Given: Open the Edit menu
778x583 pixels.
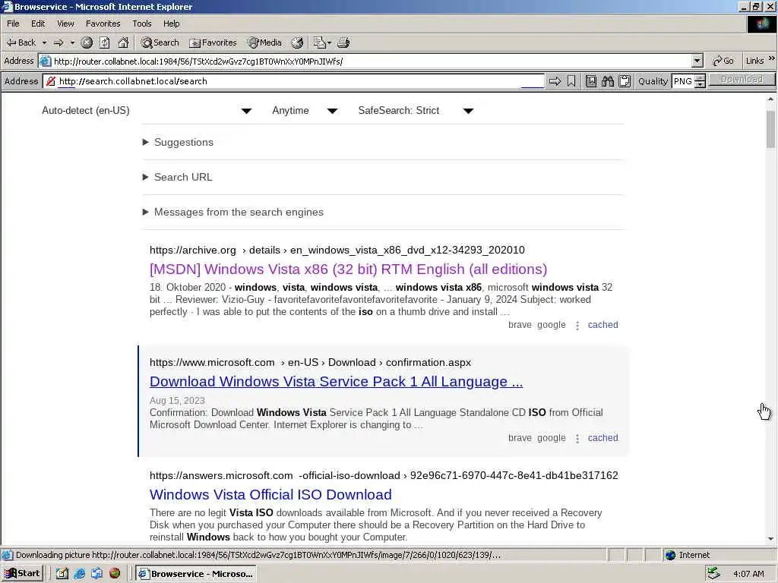Looking at the screenshot, I should [x=38, y=24].
